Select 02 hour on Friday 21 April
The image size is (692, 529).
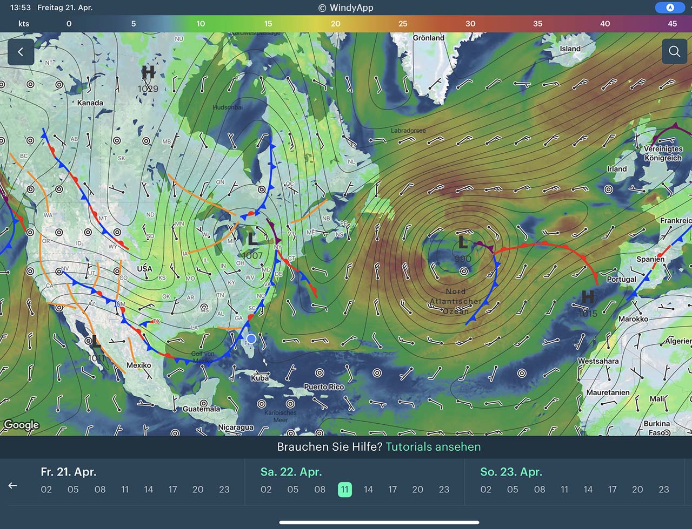tap(46, 490)
